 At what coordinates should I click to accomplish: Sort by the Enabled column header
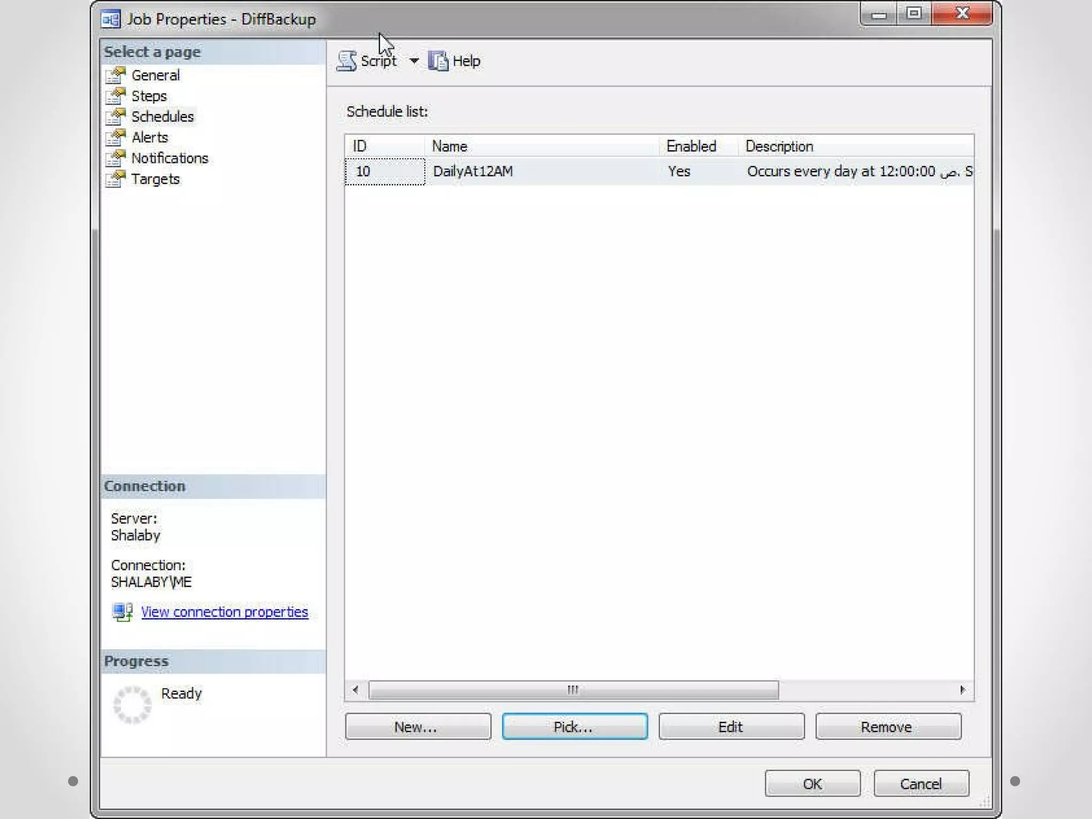691,146
